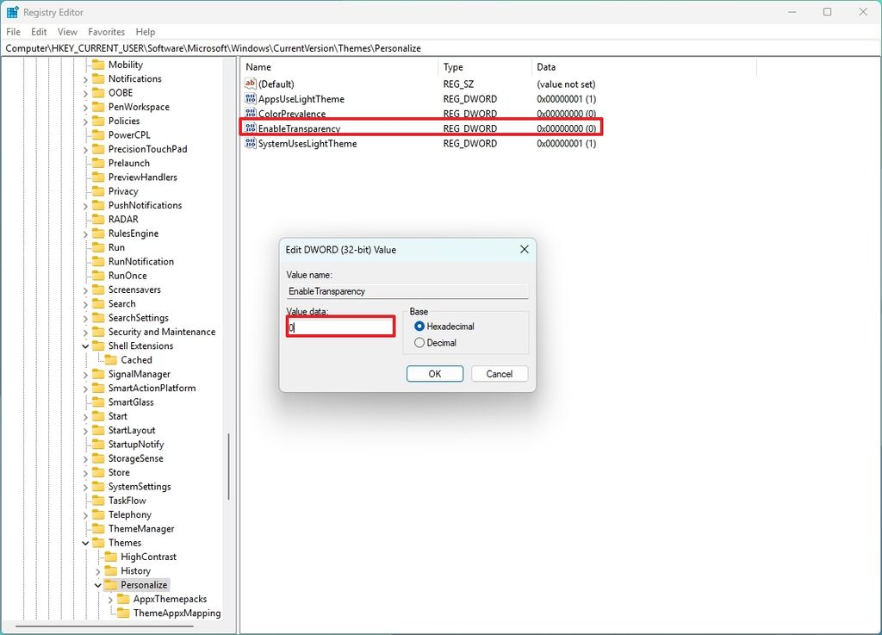Viewport: 882px width, 635px height.
Task: Open the Favorites menu
Action: point(106,31)
